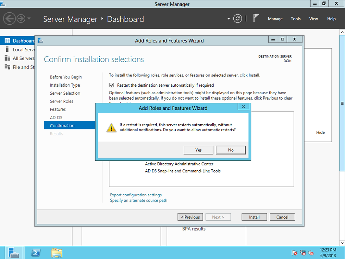Open Server Manager from the taskbar
The height and width of the screenshot is (259, 345).
coord(13,253)
